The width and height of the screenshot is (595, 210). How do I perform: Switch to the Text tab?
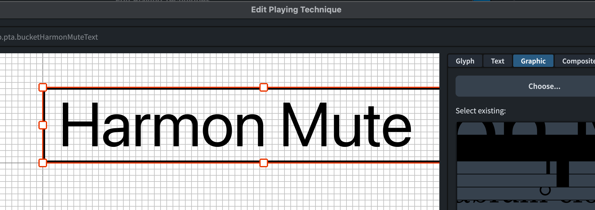coord(497,61)
